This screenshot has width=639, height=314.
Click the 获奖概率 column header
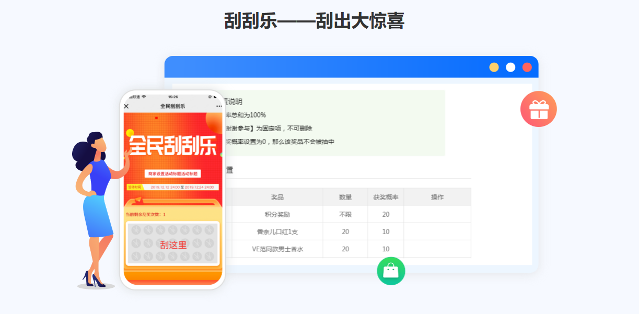point(385,197)
